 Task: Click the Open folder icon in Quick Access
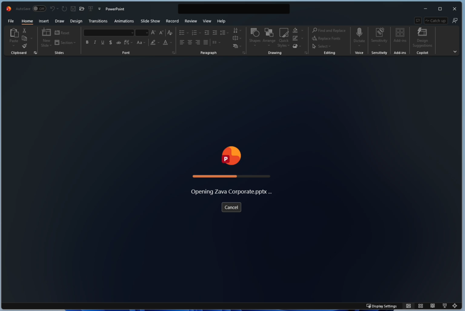pos(82,9)
